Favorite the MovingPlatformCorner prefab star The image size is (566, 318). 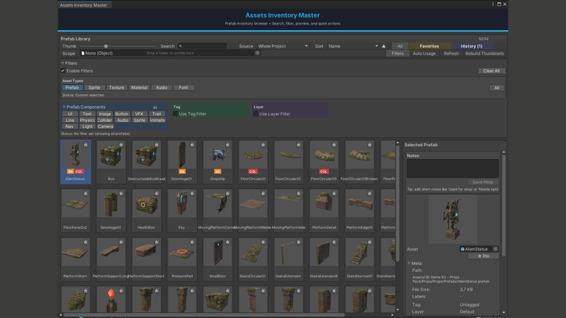click(x=228, y=194)
